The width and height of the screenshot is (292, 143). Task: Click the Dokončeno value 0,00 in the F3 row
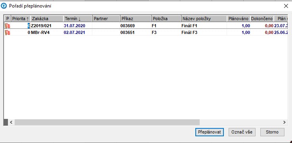(x=269, y=33)
